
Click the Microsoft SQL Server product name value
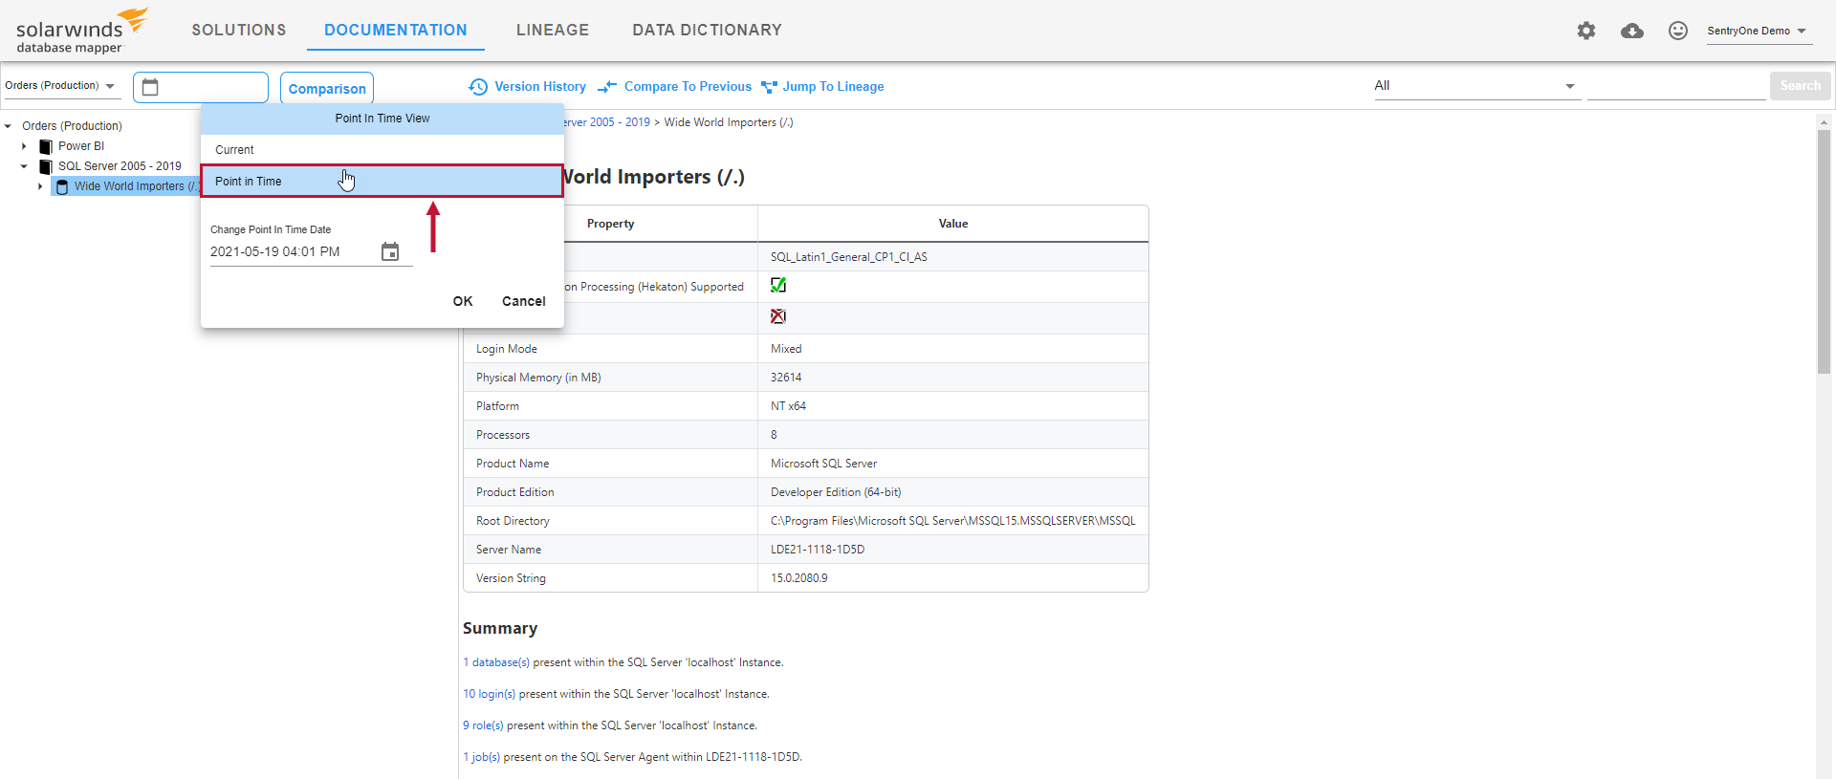coord(823,464)
